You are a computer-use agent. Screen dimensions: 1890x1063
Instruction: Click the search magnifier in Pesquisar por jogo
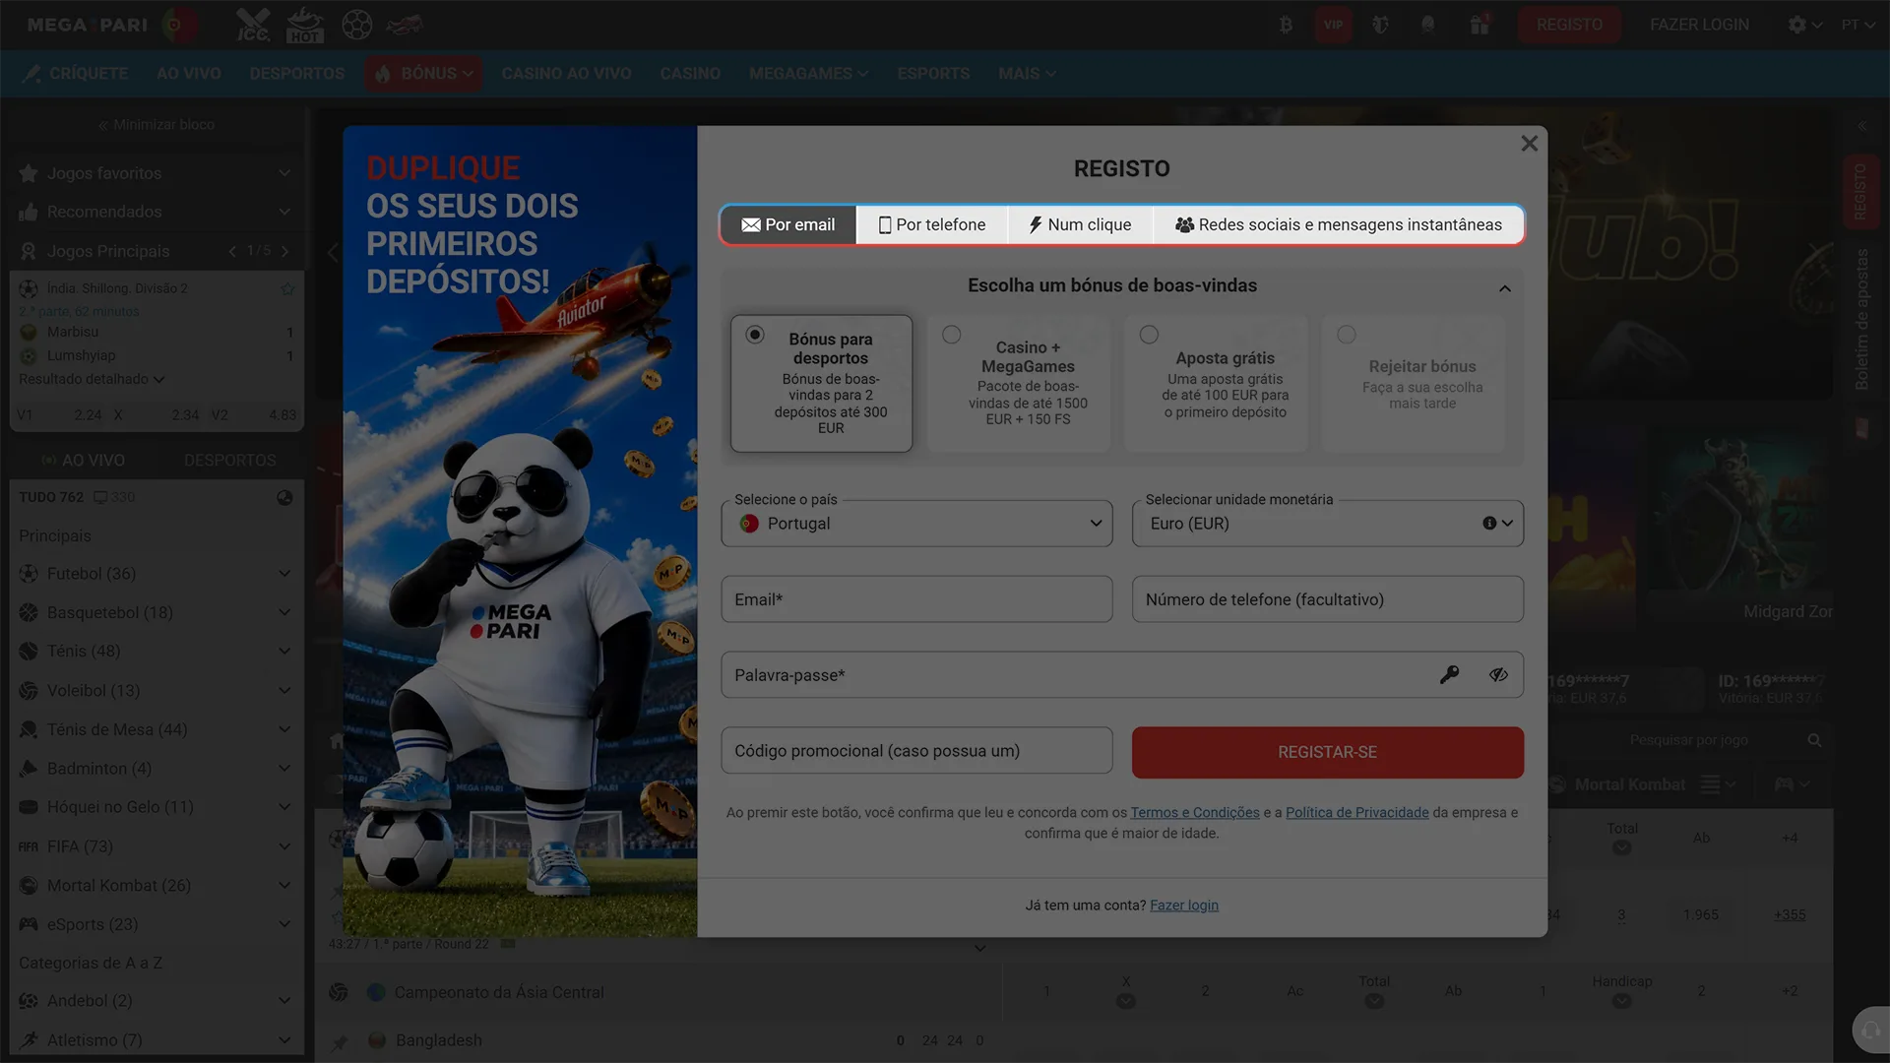(x=1814, y=740)
